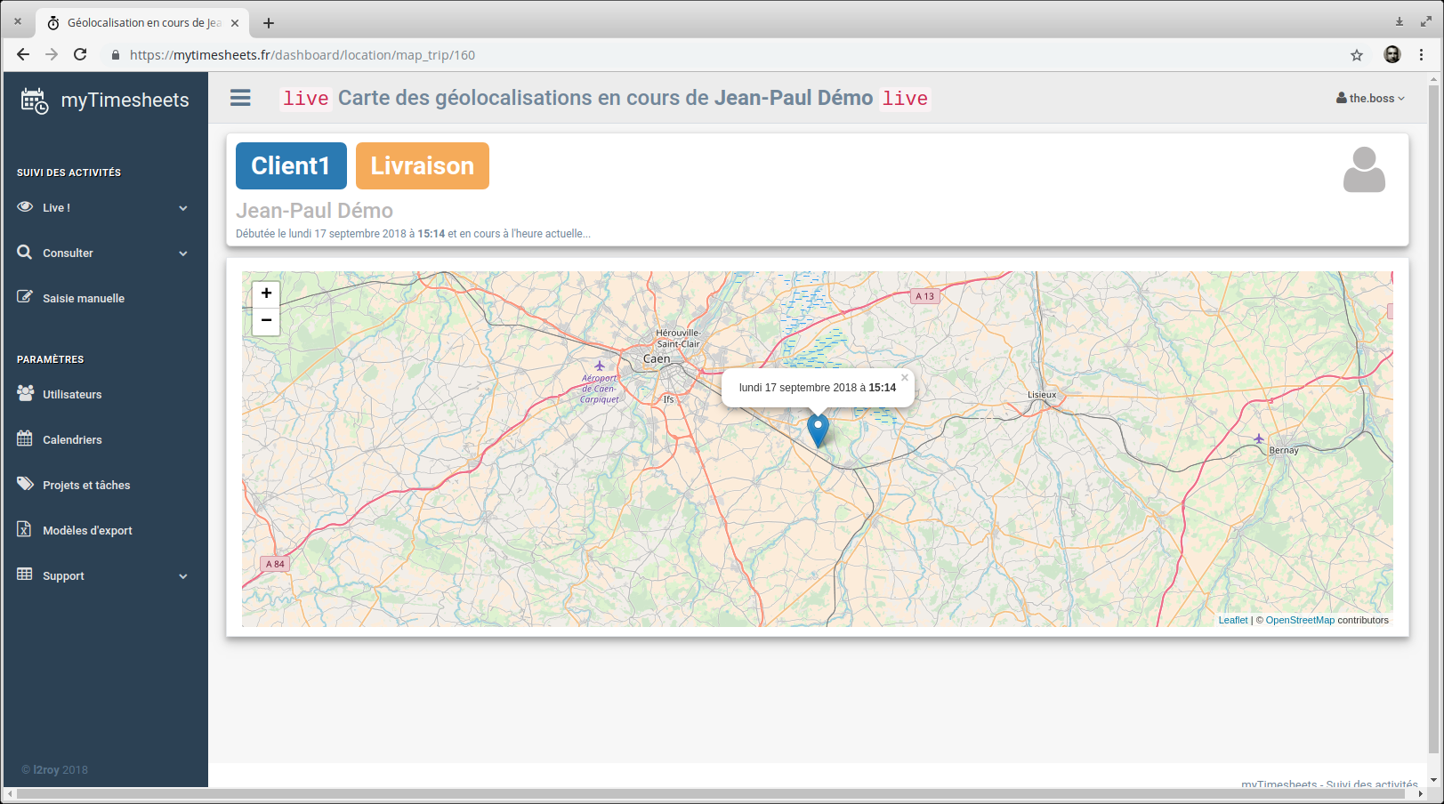Open Saisie manuelle in sidebar

click(x=83, y=299)
